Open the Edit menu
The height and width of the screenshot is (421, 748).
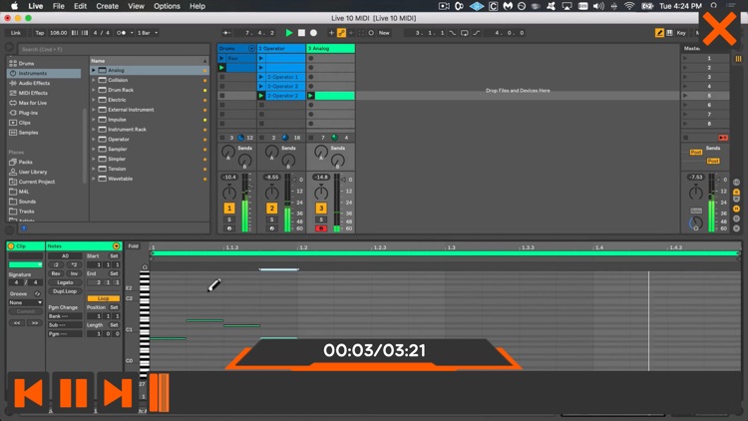80,6
